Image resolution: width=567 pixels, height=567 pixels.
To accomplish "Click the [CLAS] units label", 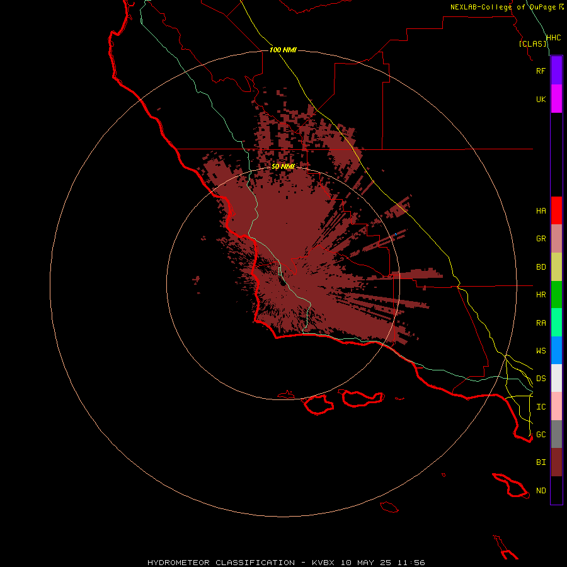I will coord(532,43).
